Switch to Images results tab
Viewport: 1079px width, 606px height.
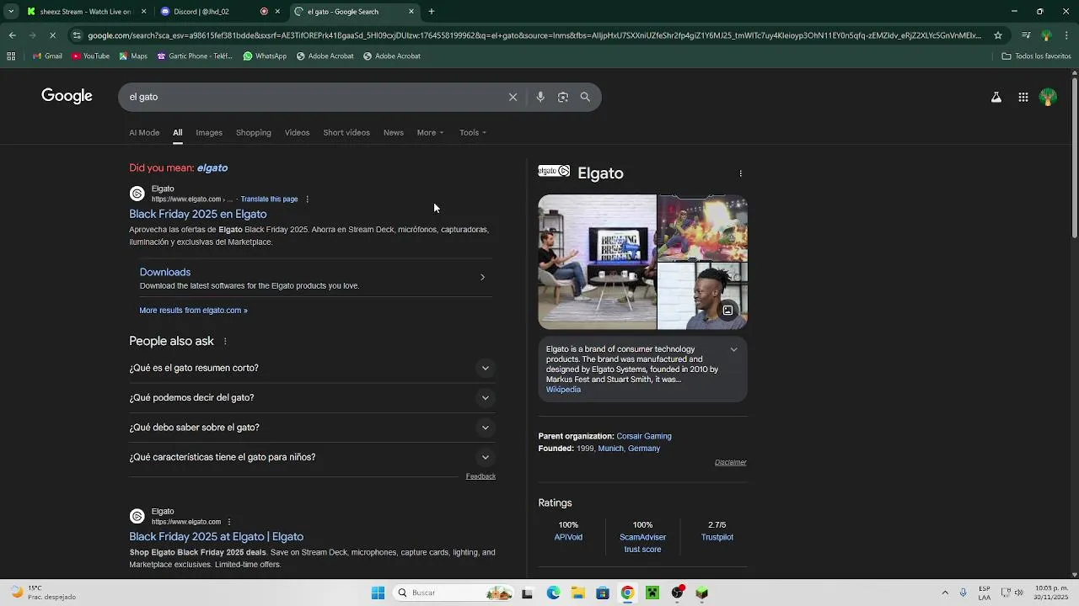(209, 133)
